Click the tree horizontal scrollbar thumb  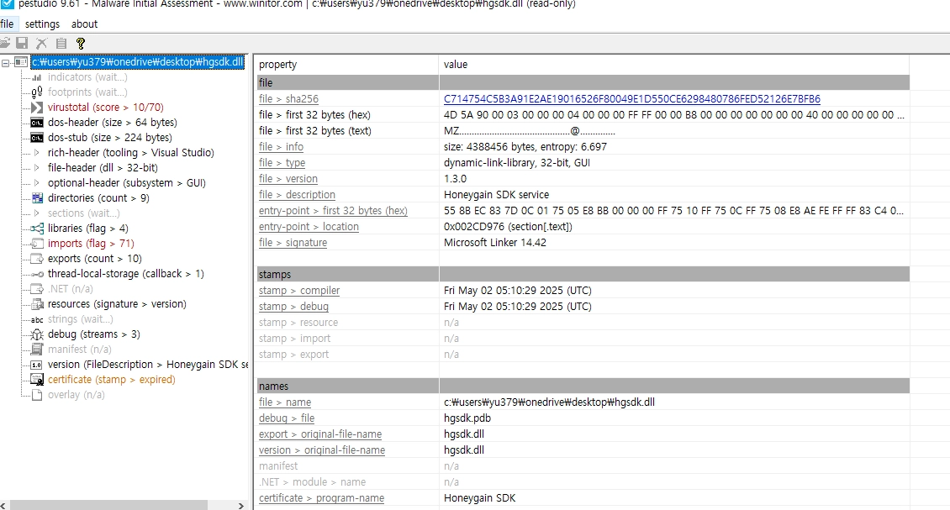coord(109,505)
